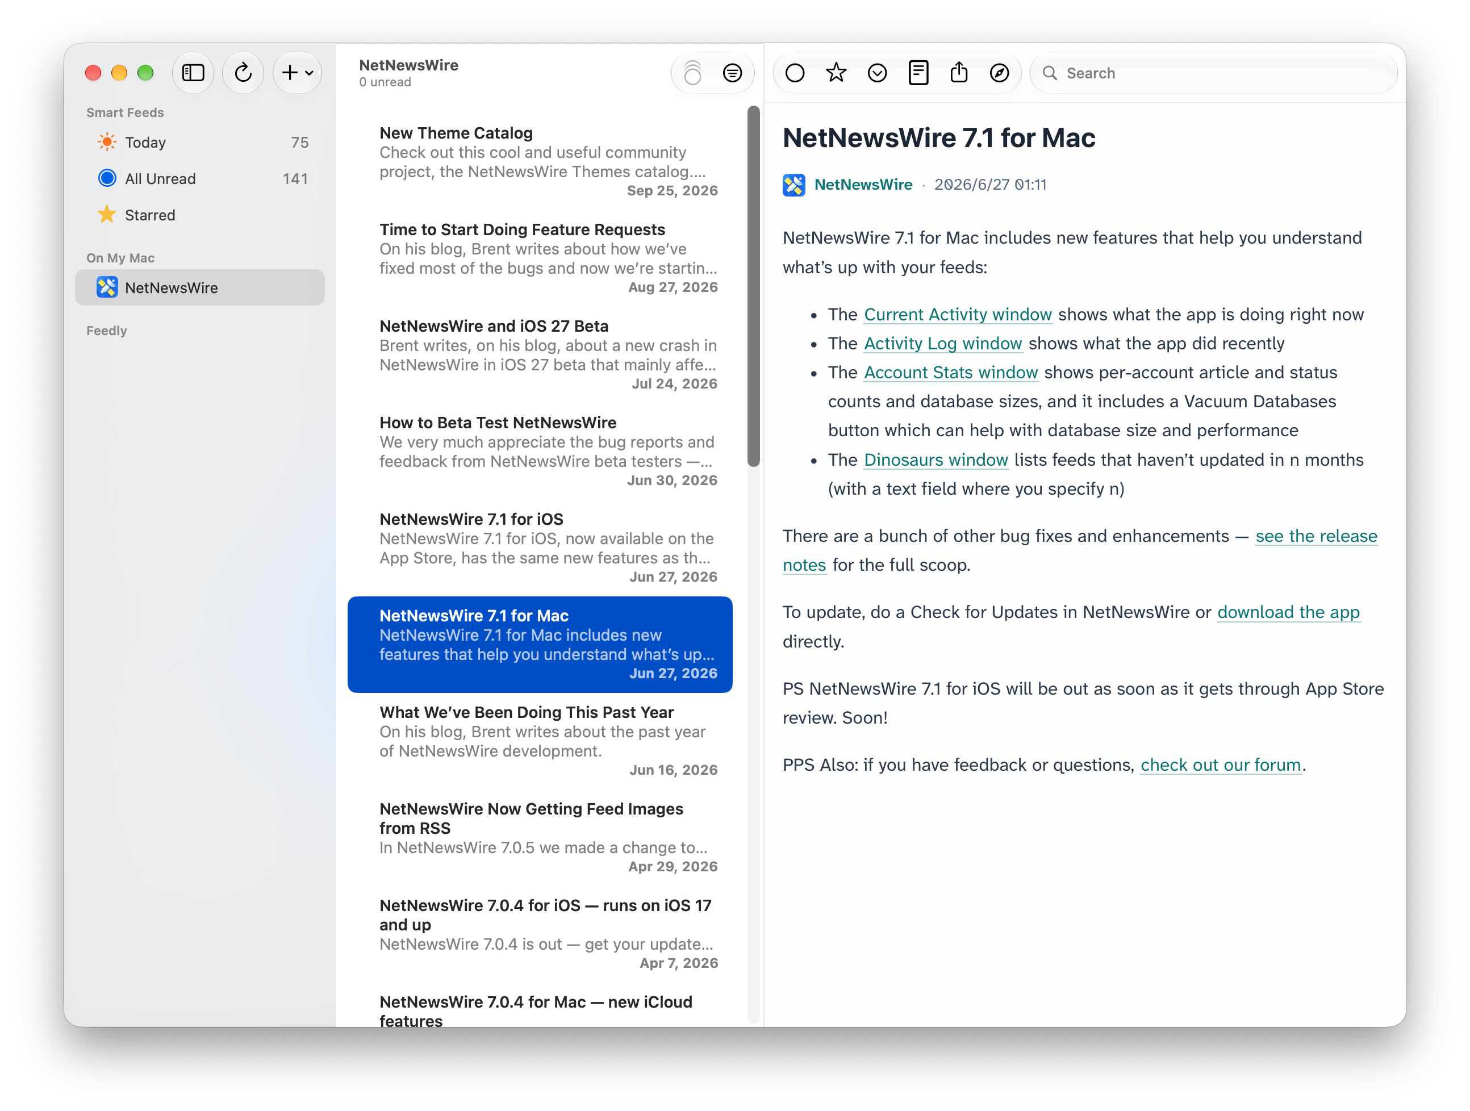
Task: Open How to Beta Test NetNewsWire article
Action: click(540, 451)
